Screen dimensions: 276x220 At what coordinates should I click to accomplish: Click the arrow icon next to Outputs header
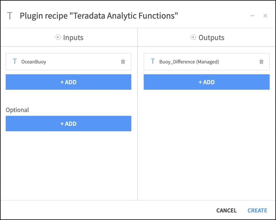coord(193,37)
